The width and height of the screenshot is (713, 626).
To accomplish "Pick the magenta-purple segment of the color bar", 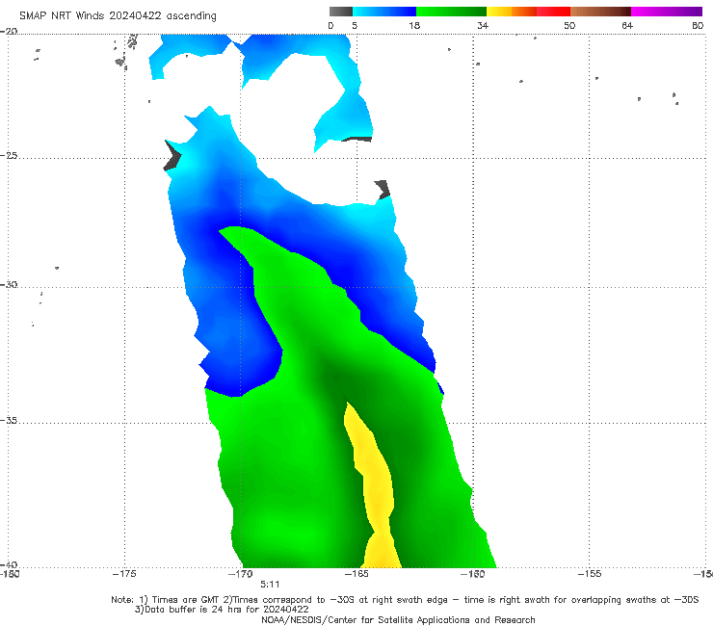I will coord(667,12).
